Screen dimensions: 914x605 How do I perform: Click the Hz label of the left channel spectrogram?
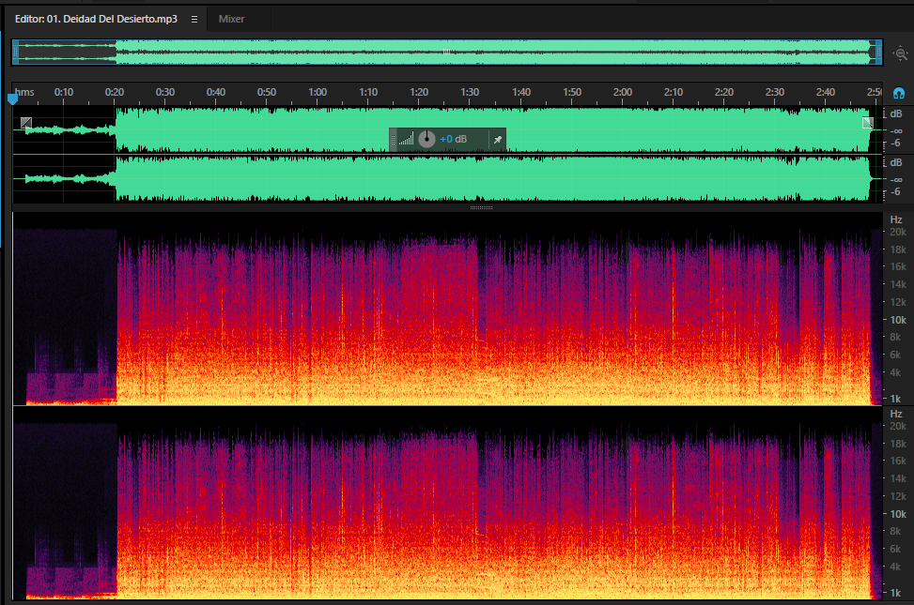[896, 219]
